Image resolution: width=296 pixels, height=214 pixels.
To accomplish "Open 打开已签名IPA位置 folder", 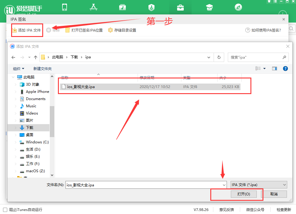I will point(84,30).
